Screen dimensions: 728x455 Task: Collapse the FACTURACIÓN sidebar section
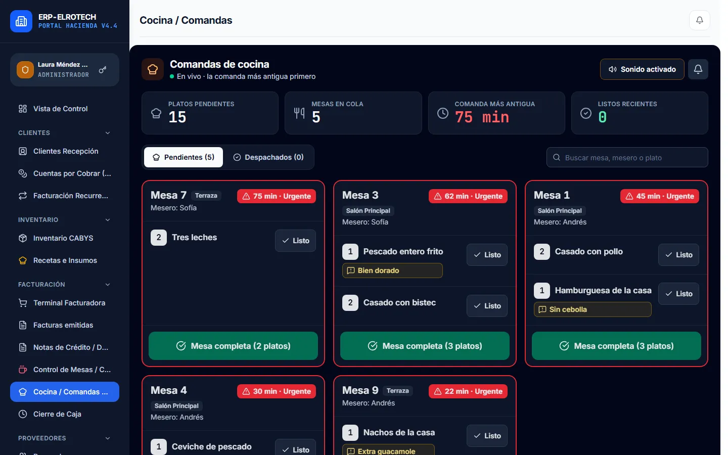point(108,285)
